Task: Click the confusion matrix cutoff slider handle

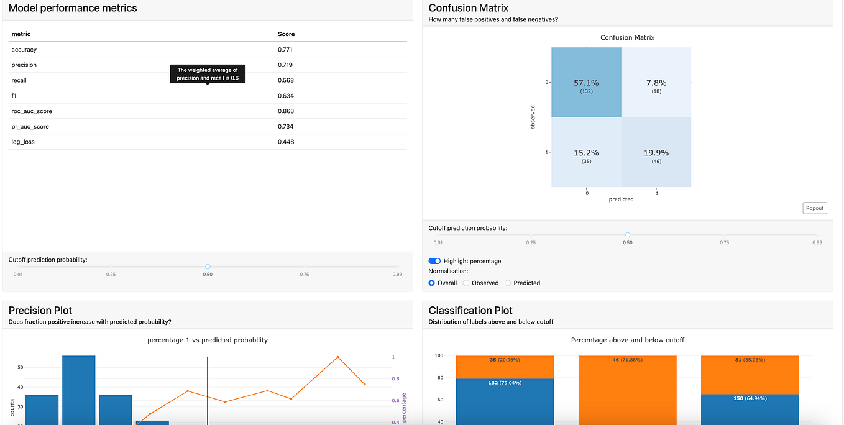Action: tap(628, 235)
